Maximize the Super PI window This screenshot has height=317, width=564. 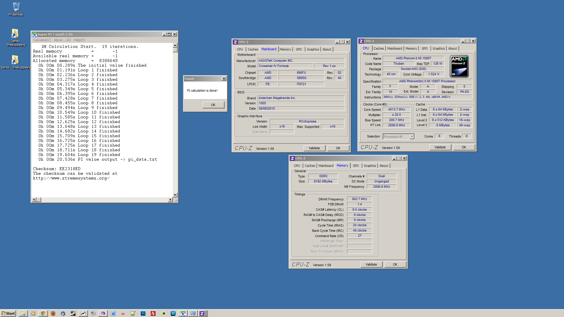coord(169,34)
